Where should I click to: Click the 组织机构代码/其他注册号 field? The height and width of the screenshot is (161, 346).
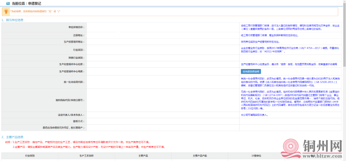tap(163, 100)
